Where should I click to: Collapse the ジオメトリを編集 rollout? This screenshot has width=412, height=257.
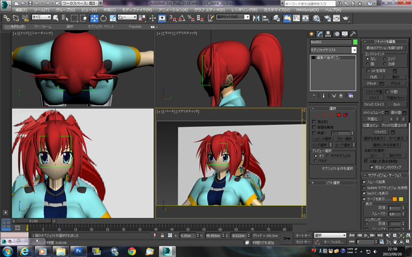click(x=385, y=41)
